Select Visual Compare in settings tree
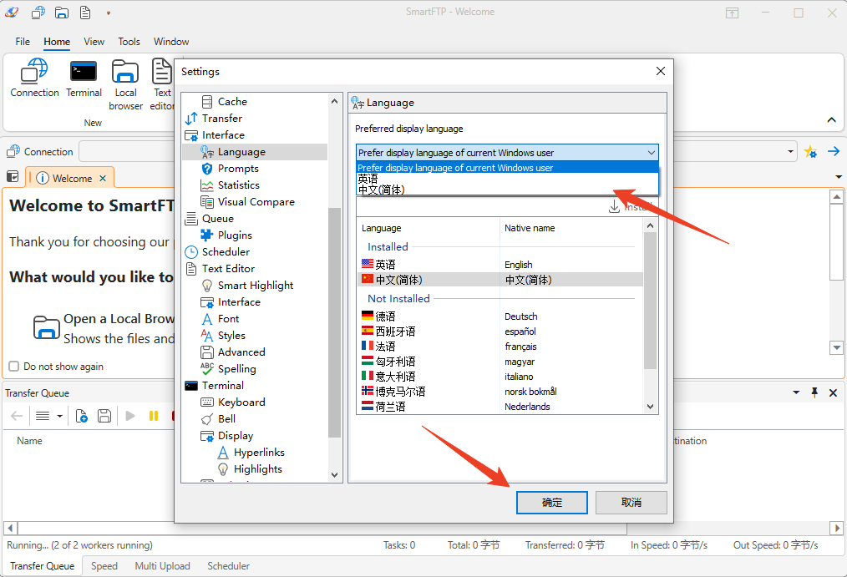 click(x=256, y=202)
